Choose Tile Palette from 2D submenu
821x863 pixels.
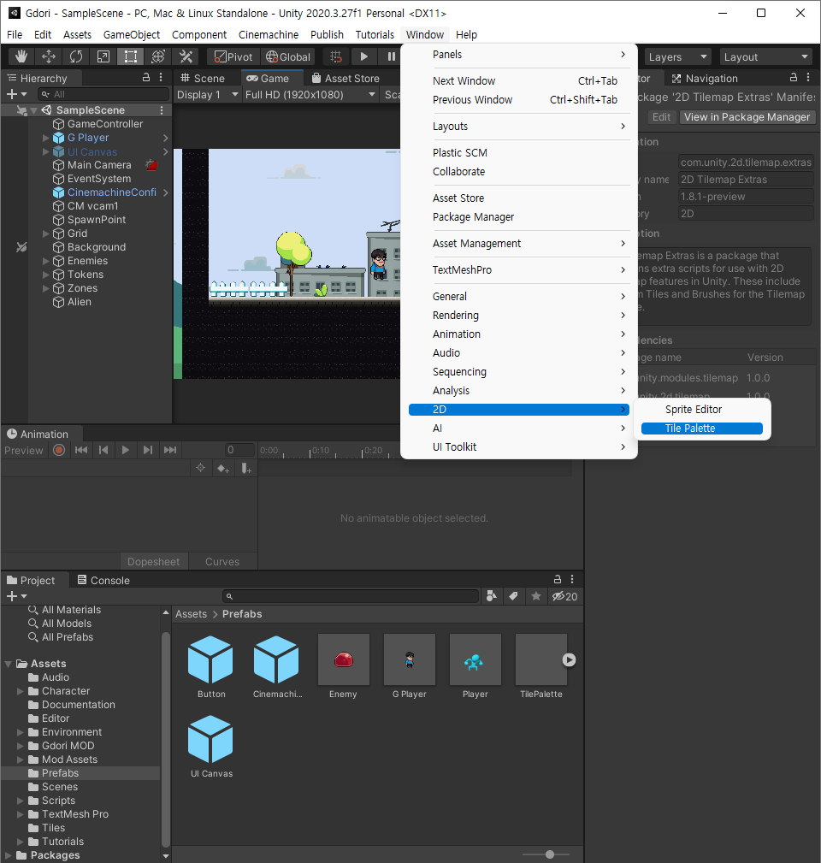[x=701, y=429]
